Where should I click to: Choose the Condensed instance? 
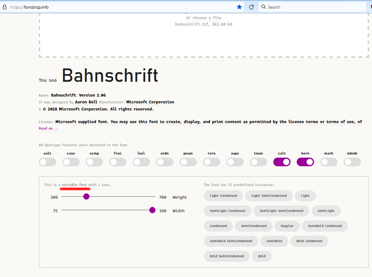coord(218,226)
